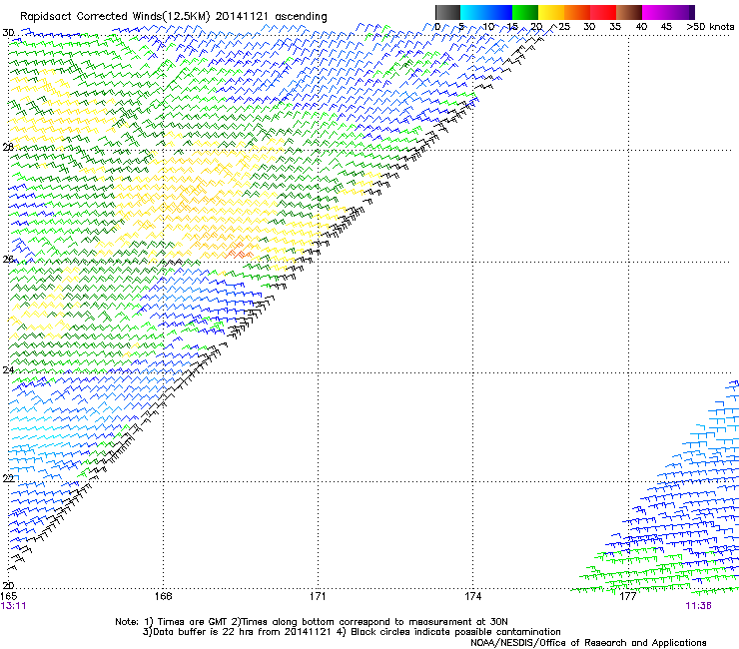Click the orange-red wind barbs near 26N

click(x=240, y=251)
